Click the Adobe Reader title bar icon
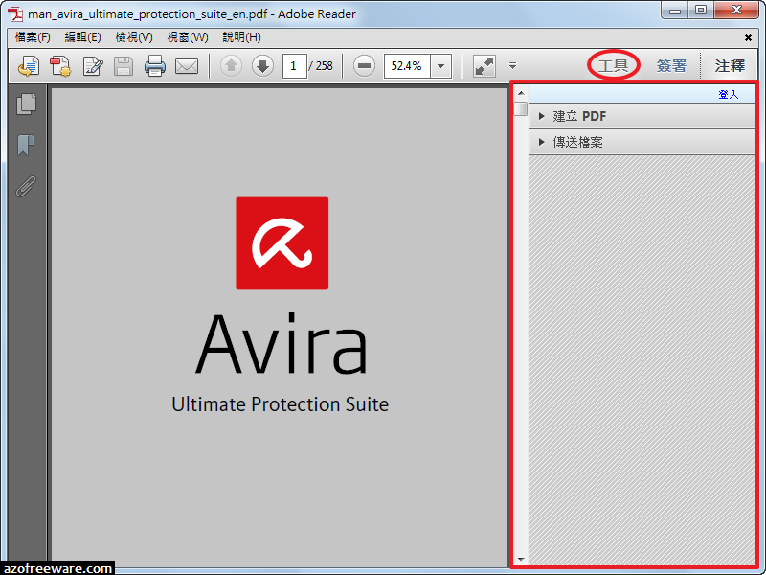The height and width of the screenshot is (575, 766). (15, 14)
